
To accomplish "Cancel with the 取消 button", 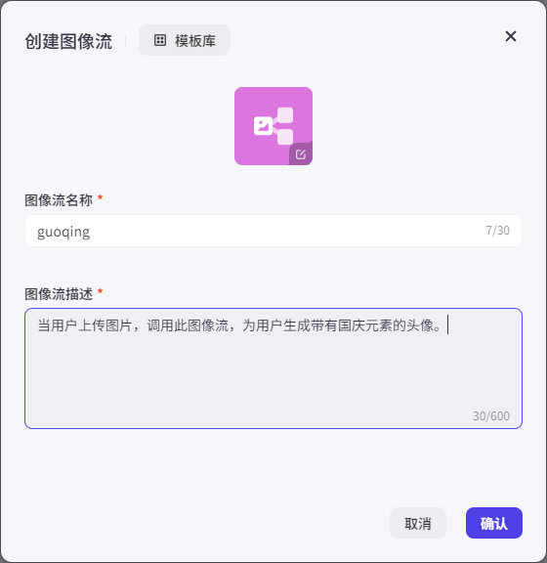I will click(418, 523).
